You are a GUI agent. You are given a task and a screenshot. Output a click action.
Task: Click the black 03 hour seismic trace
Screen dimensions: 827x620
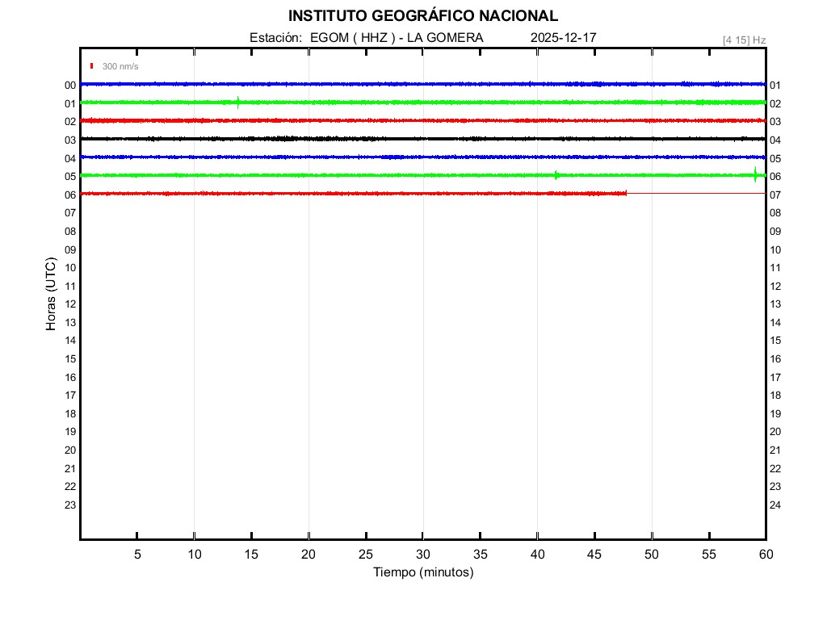[x=323, y=139]
